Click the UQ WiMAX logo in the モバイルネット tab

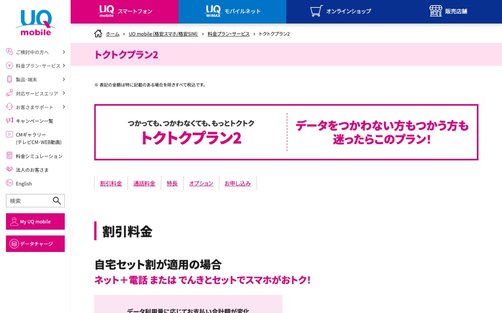point(213,11)
